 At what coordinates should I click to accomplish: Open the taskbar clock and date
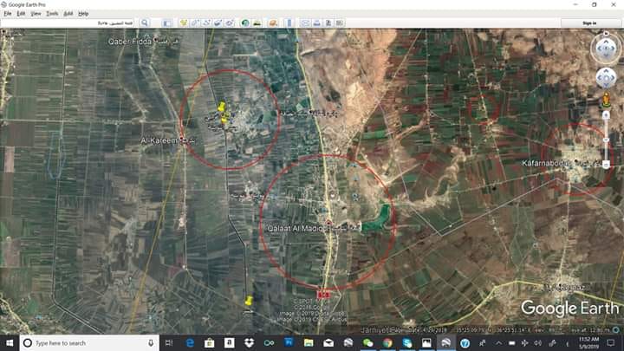[589, 343]
